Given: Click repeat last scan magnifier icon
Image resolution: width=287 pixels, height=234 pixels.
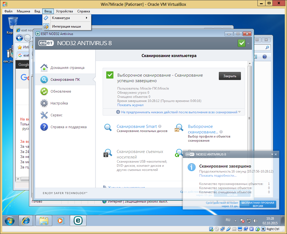Looking at the screenshot, I should (x=179, y=153).
